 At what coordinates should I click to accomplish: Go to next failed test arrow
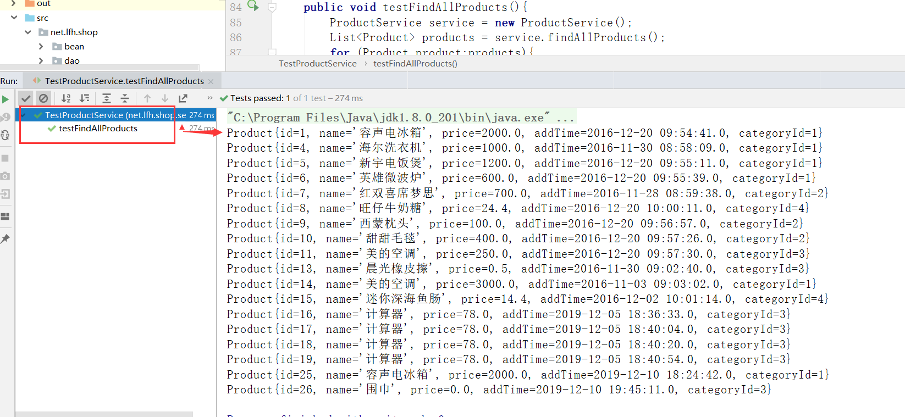pyautogui.click(x=165, y=98)
